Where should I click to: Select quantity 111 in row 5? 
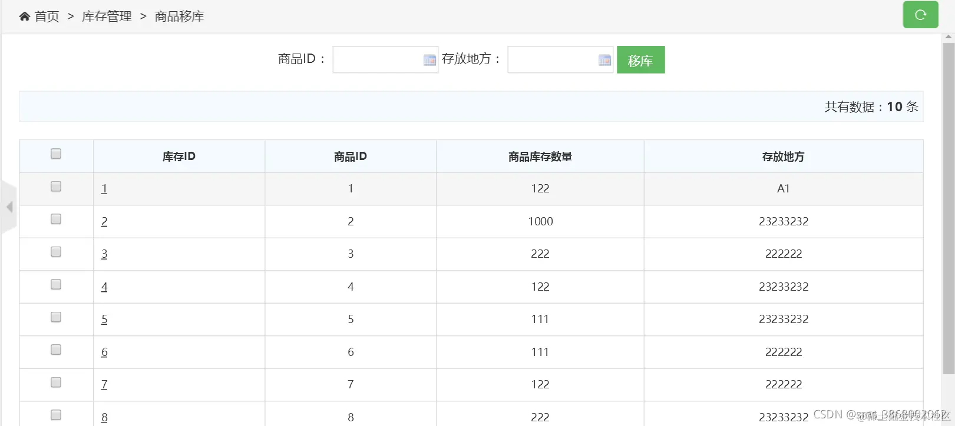click(x=540, y=319)
